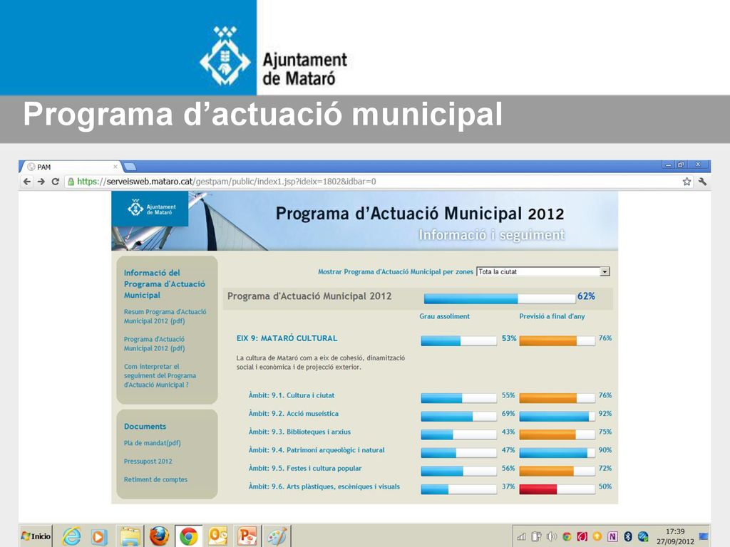The height and width of the screenshot is (547, 730).
Task: Click the 37% value for Àmbit 9.6
Action: click(508, 486)
